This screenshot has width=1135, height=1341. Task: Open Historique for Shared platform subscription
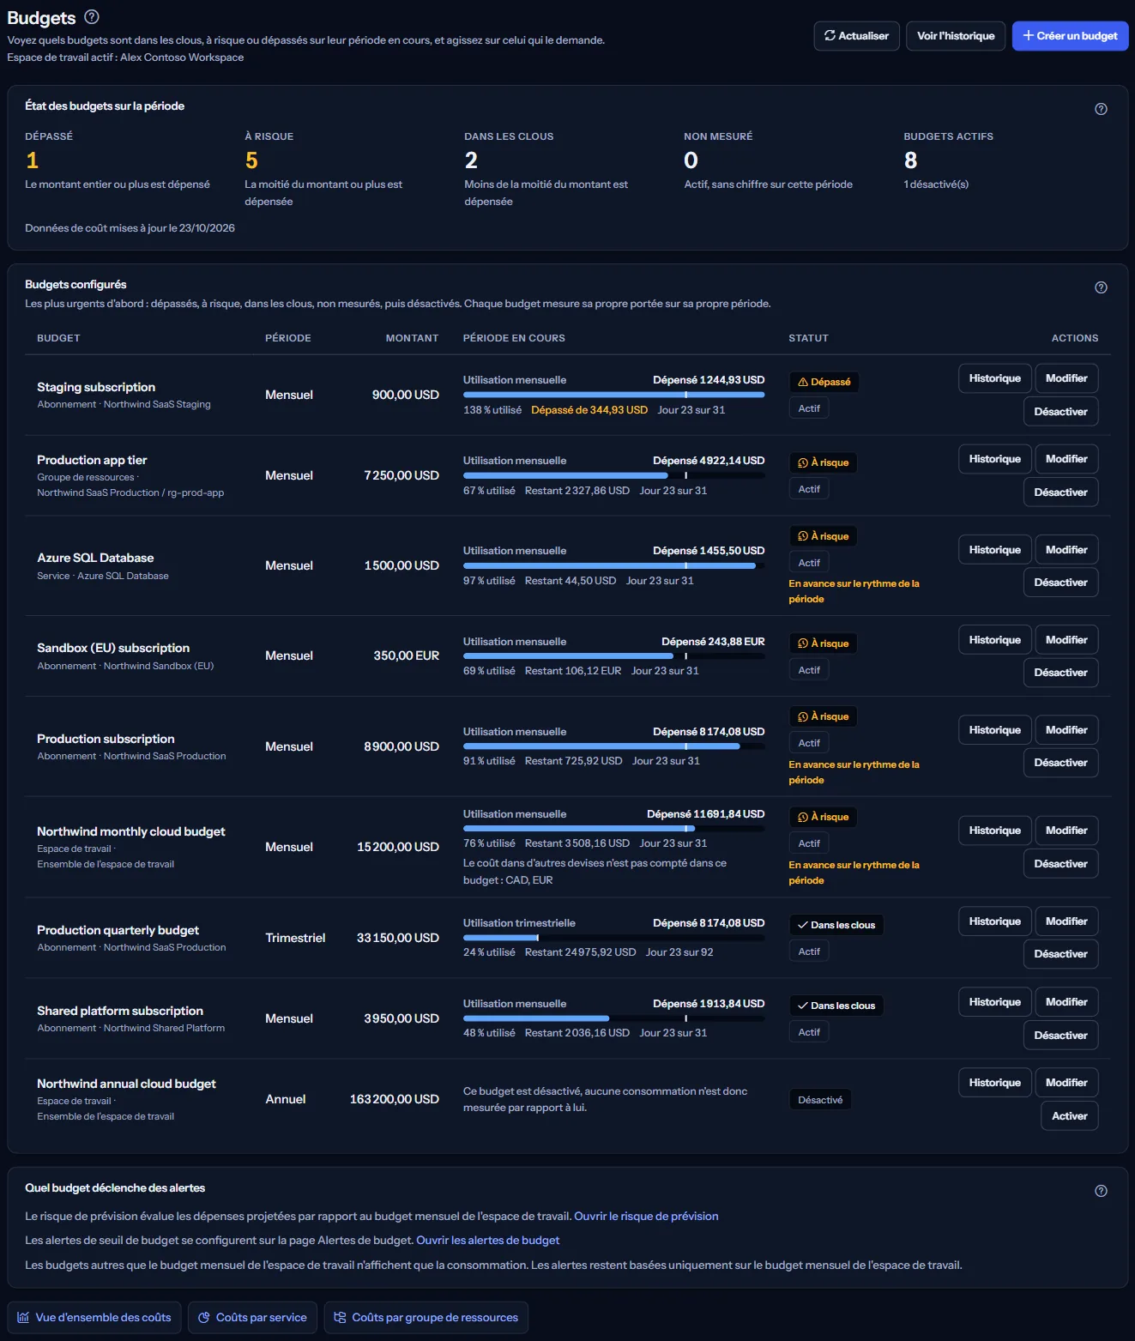[994, 1002]
